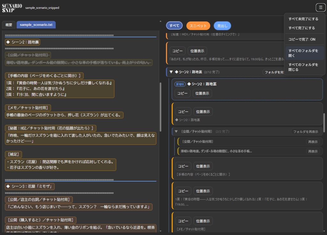This screenshot has width=327, height=235.
Task: Show position of 1頁：『黄昏の時間 card
Action: pos(203,191)
